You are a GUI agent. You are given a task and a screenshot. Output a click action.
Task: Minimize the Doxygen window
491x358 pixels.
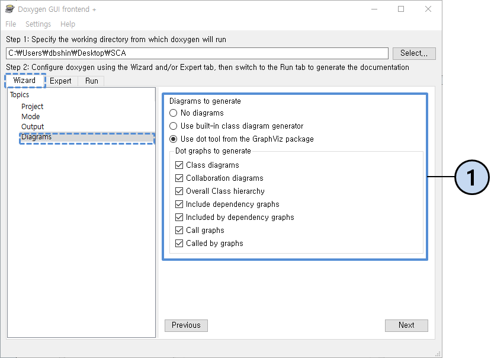(374, 9)
